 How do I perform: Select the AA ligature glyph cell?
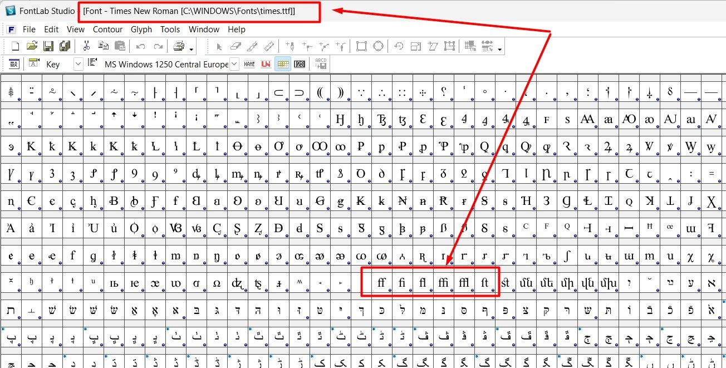pos(587,119)
